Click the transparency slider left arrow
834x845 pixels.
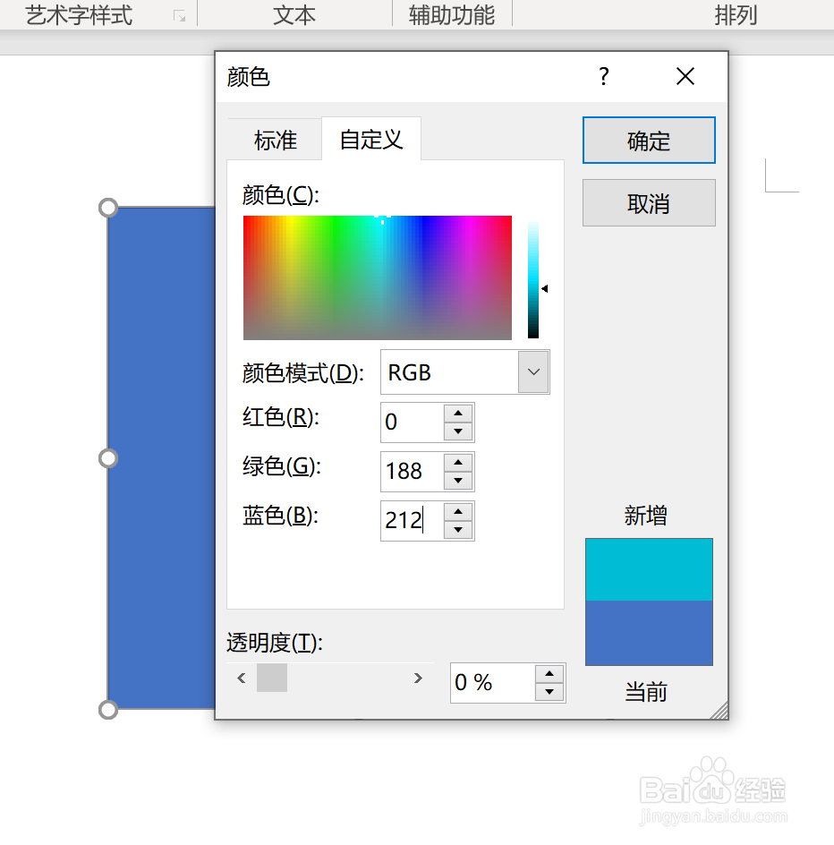(x=241, y=679)
